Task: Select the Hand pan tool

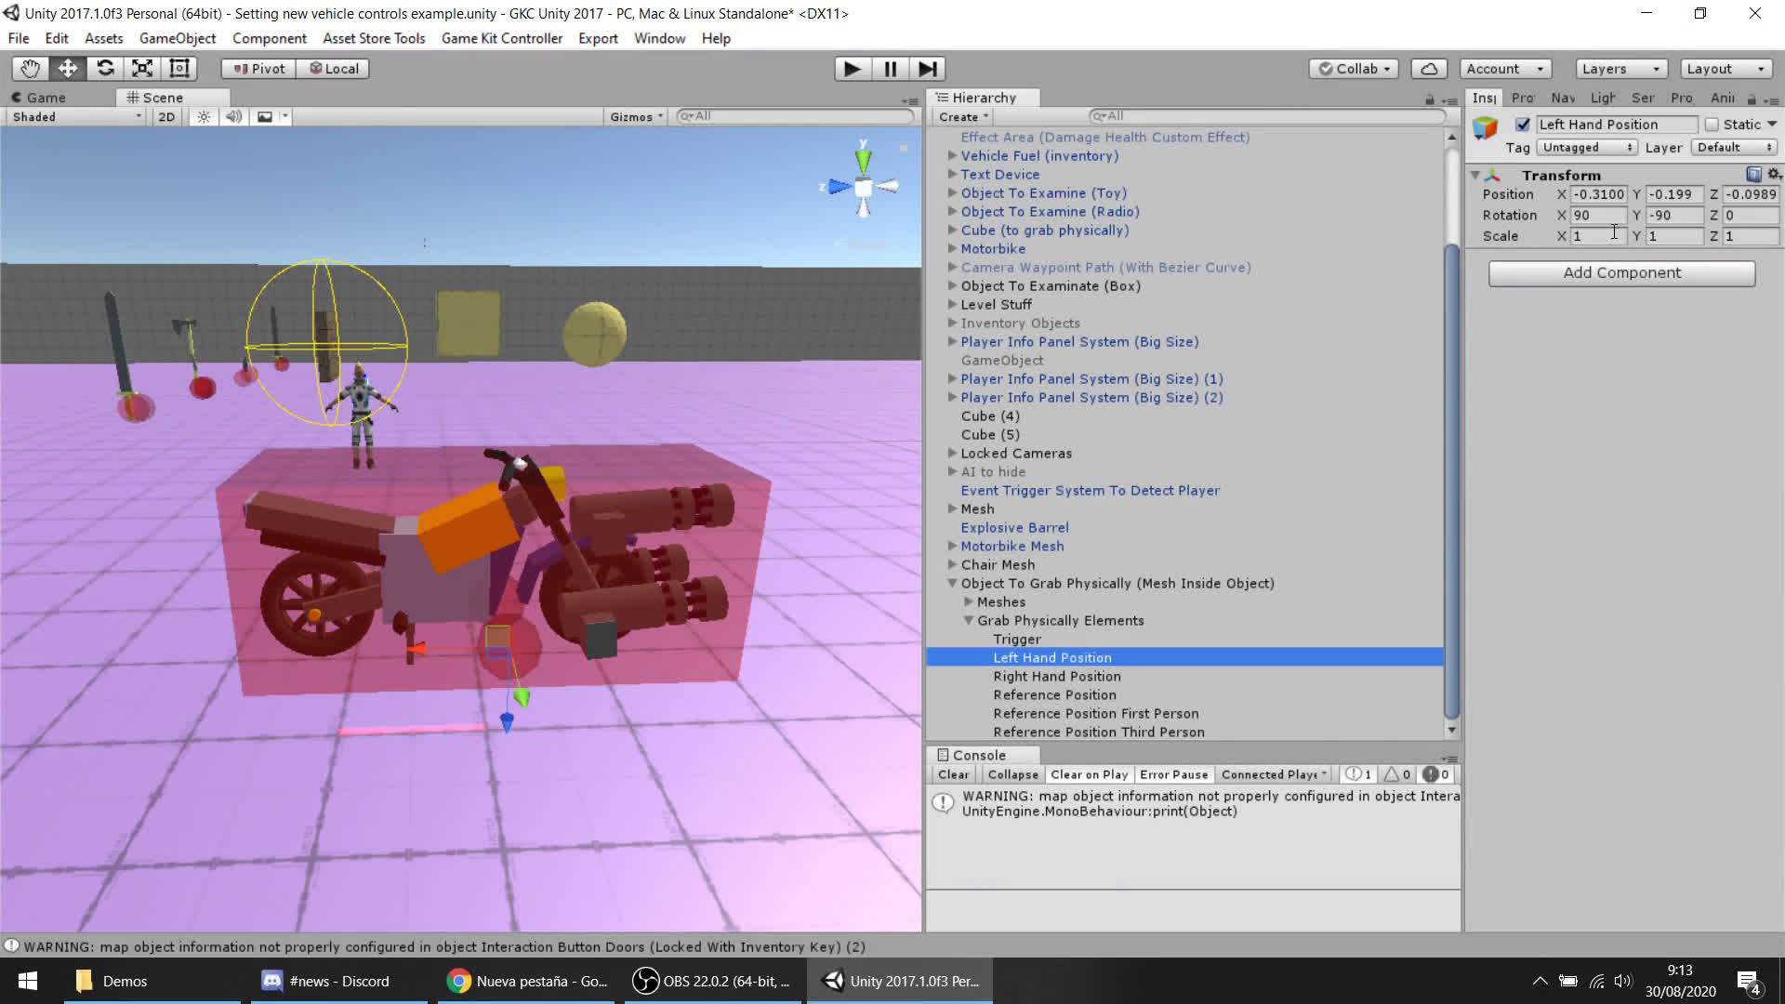Action: (29, 68)
